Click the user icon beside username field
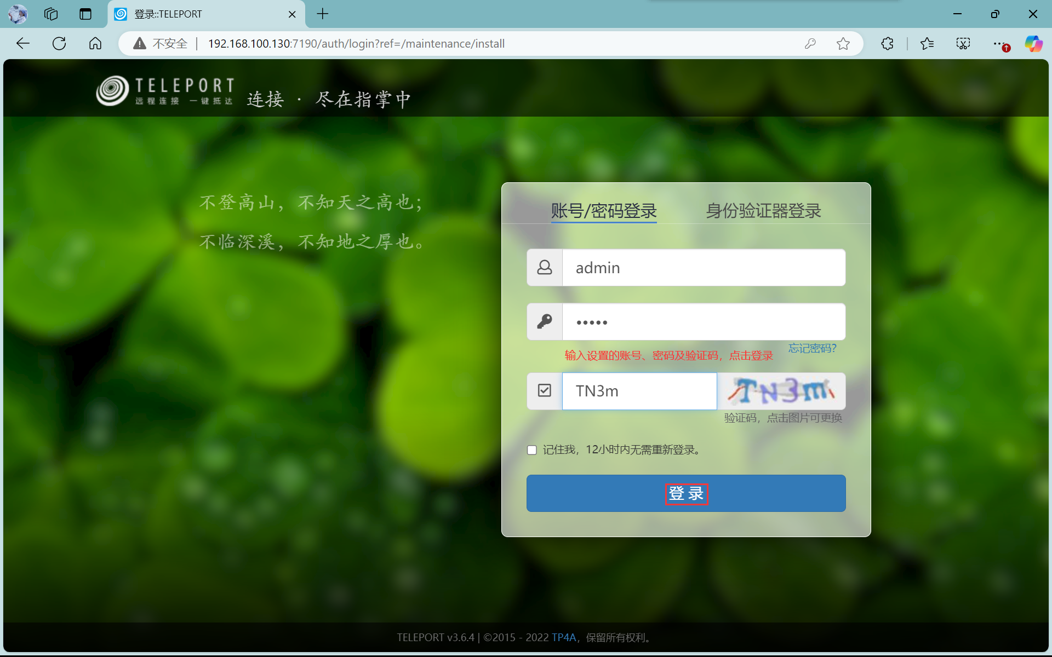1052x657 pixels. [x=545, y=268]
